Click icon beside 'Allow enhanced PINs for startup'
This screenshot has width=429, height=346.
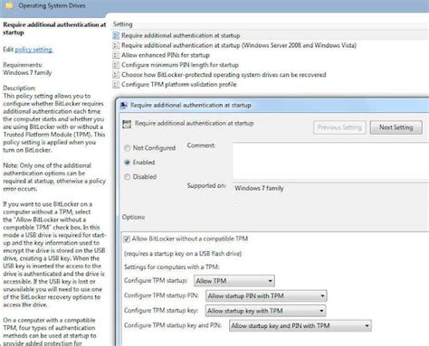pyautogui.click(x=116, y=55)
